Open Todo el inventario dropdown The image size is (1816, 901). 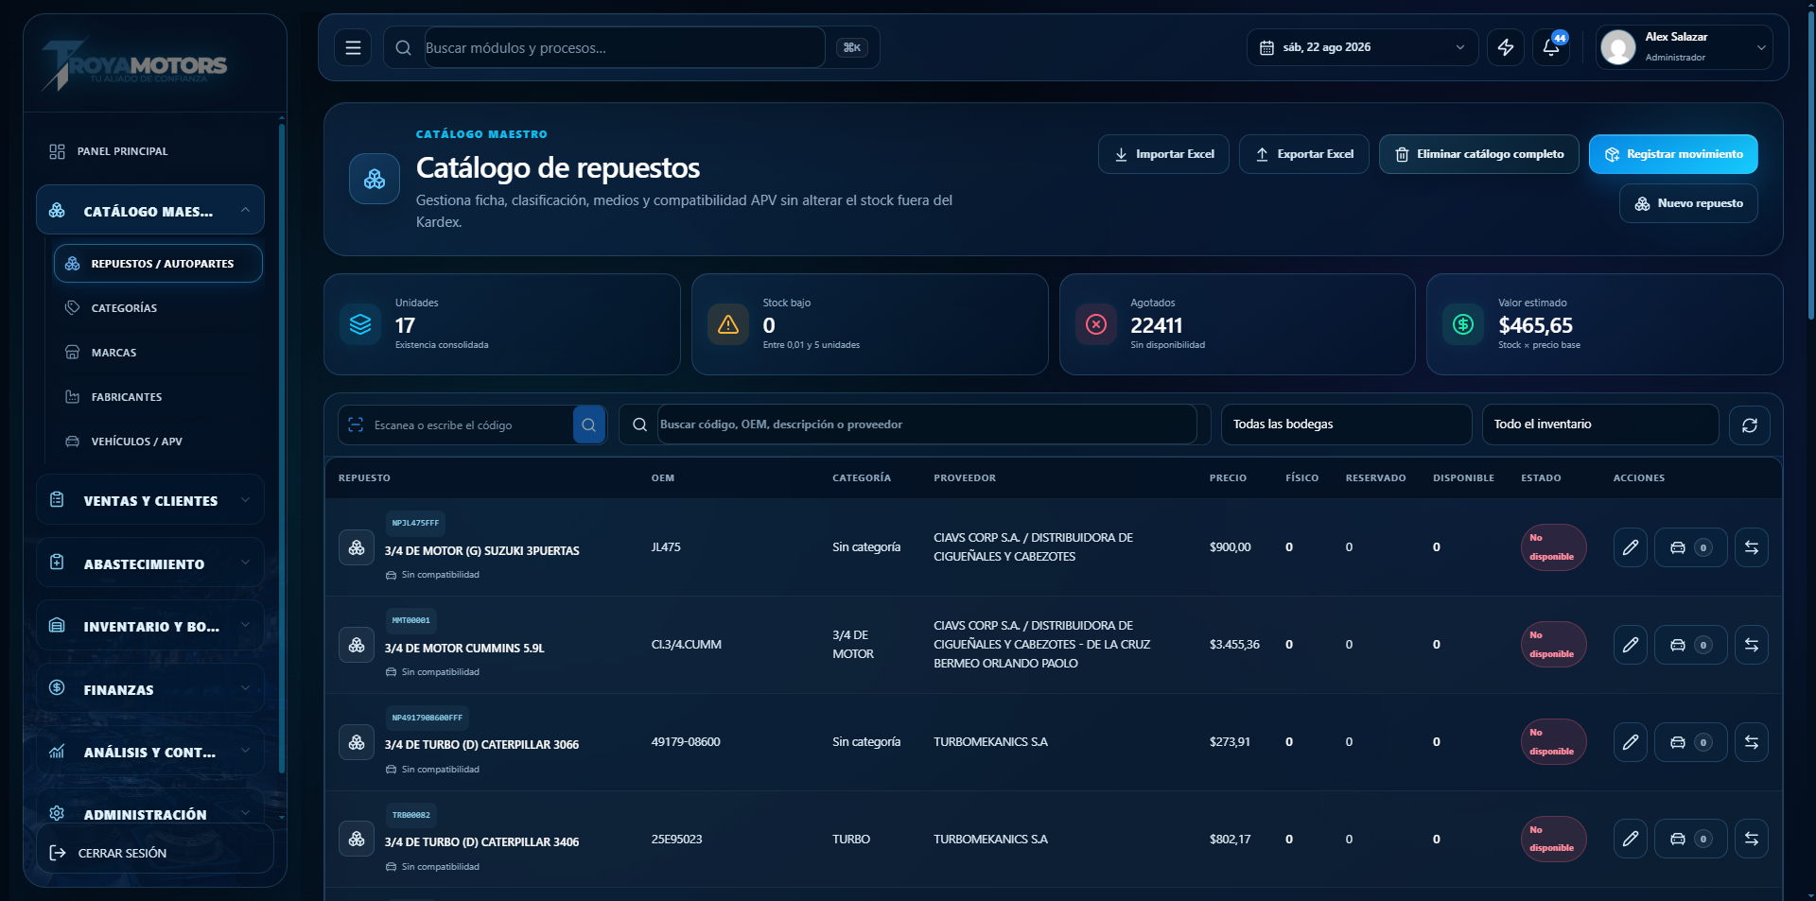(1600, 425)
